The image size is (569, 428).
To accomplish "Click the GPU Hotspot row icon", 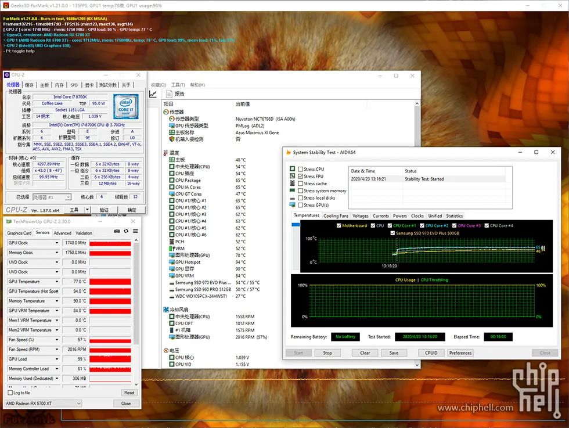I will (172, 262).
